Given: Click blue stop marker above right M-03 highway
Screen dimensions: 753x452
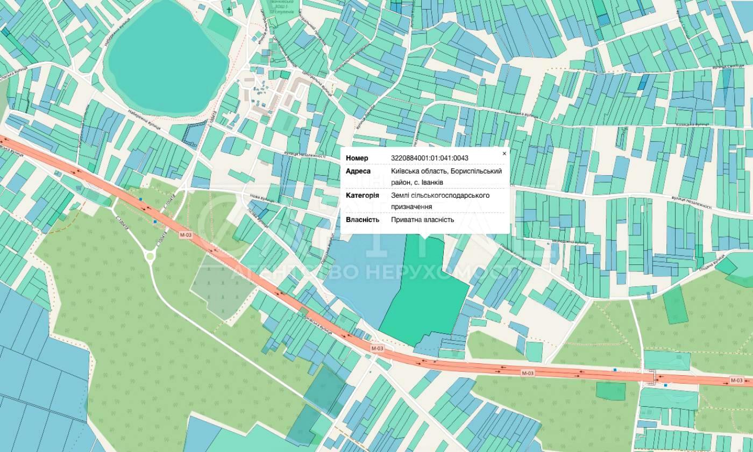Looking at the screenshot, I should point(615,370).
